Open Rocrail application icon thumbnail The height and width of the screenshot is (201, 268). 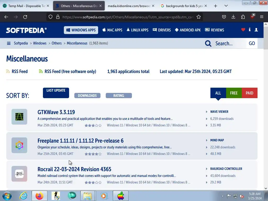point(19,174)
